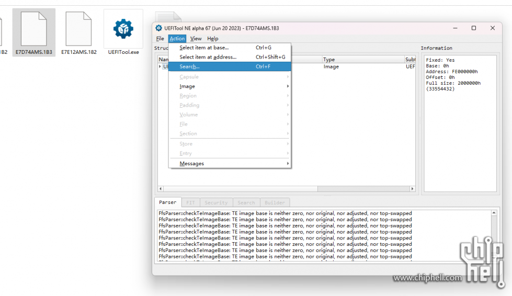This screenshot has width=512, height=296.
Task: Close the open Action menu header
Action: (177, 39)
